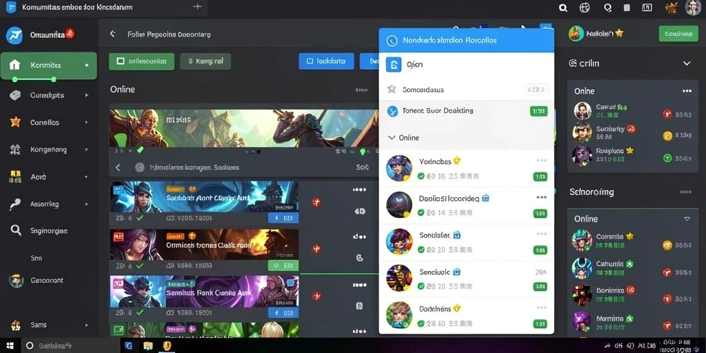This screenshot has width=706, height=353.
Task: Open the magnifier search icon in the sidebar
Action: click(16, 230)
